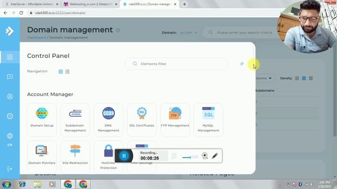This screenshot has height=189, width=337.
Task: Open the user account sidebar icon
Action: click(x=9, y=97)
